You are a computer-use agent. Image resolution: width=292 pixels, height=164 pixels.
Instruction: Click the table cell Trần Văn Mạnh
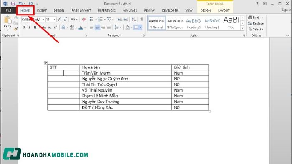[126, 73]
